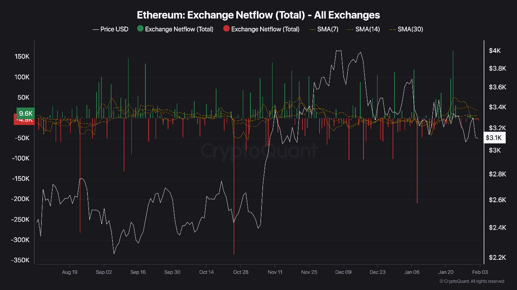
Task: Click the Aug 19 date axis label
Action: click(70, 272)
